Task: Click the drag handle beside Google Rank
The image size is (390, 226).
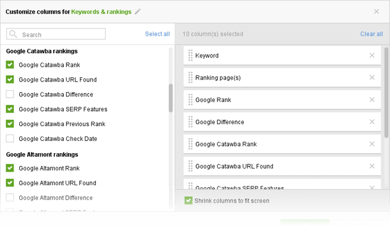Action: (x=190, y=99)
